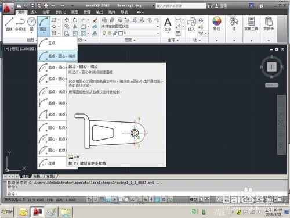The width and height of the screenshot is (290, 218).
Task: Select the Mirror tool in modify panel
Action: [75, 27]
